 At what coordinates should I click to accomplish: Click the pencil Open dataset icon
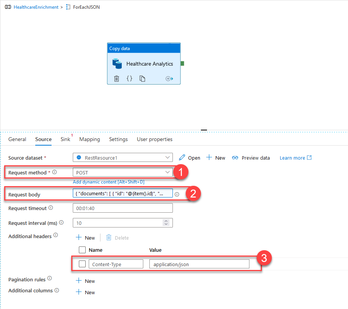coord(182,158)
